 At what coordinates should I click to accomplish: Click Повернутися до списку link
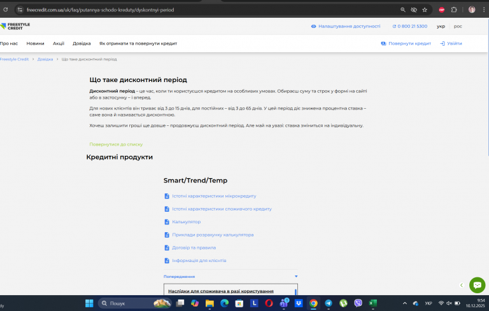tap(116, 144)
